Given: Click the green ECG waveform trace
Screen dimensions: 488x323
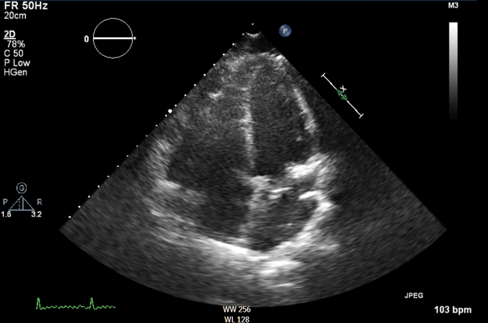Looking at the screenshot, I should [75, 304].
